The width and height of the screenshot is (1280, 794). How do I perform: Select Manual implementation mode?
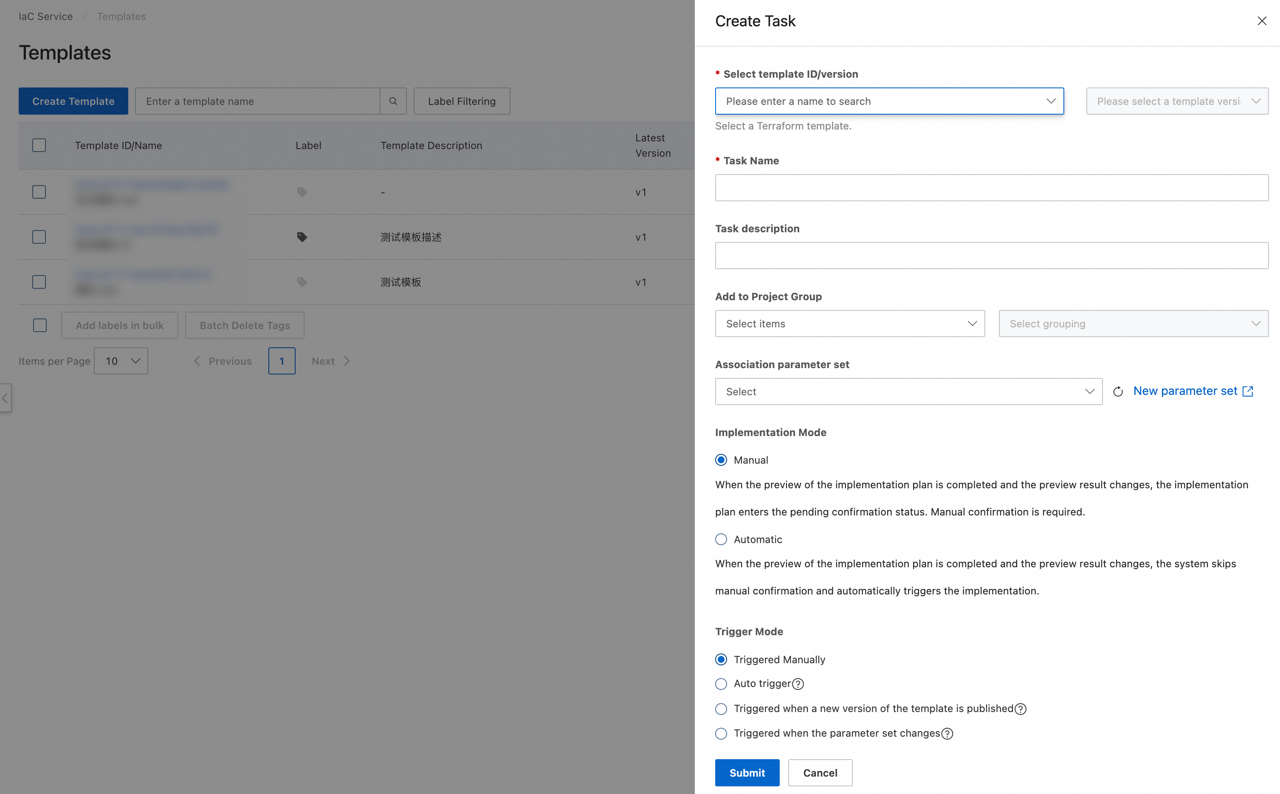point(721,460)
